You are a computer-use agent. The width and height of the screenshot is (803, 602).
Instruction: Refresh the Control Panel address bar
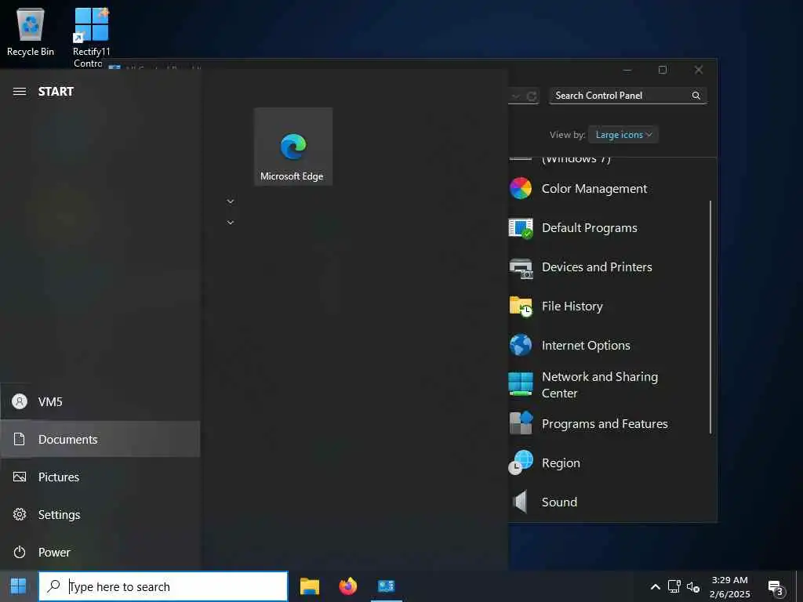pos(532,96)
